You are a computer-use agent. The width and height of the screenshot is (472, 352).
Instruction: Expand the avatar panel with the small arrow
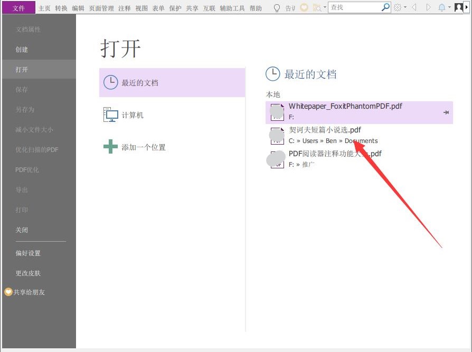tap(466, 7)
